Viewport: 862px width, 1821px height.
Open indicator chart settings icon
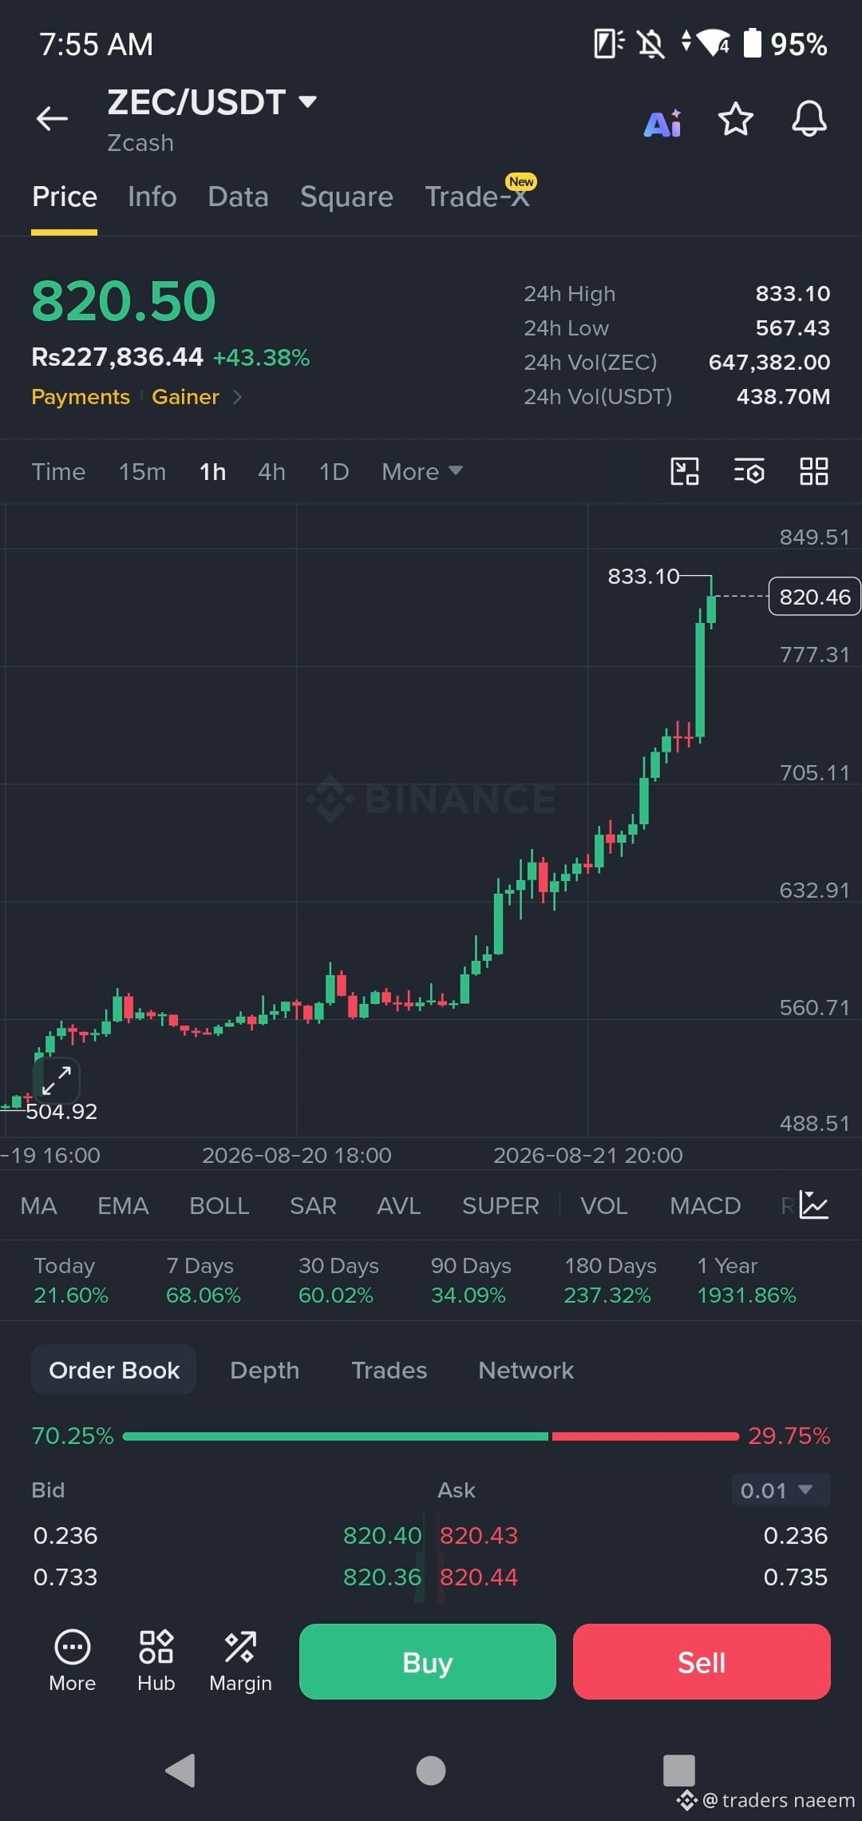(815, 1205)
